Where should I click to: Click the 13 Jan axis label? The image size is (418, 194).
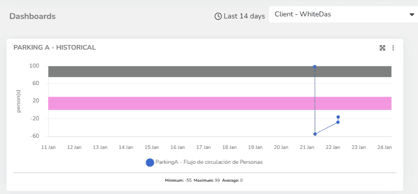point(100,147)
